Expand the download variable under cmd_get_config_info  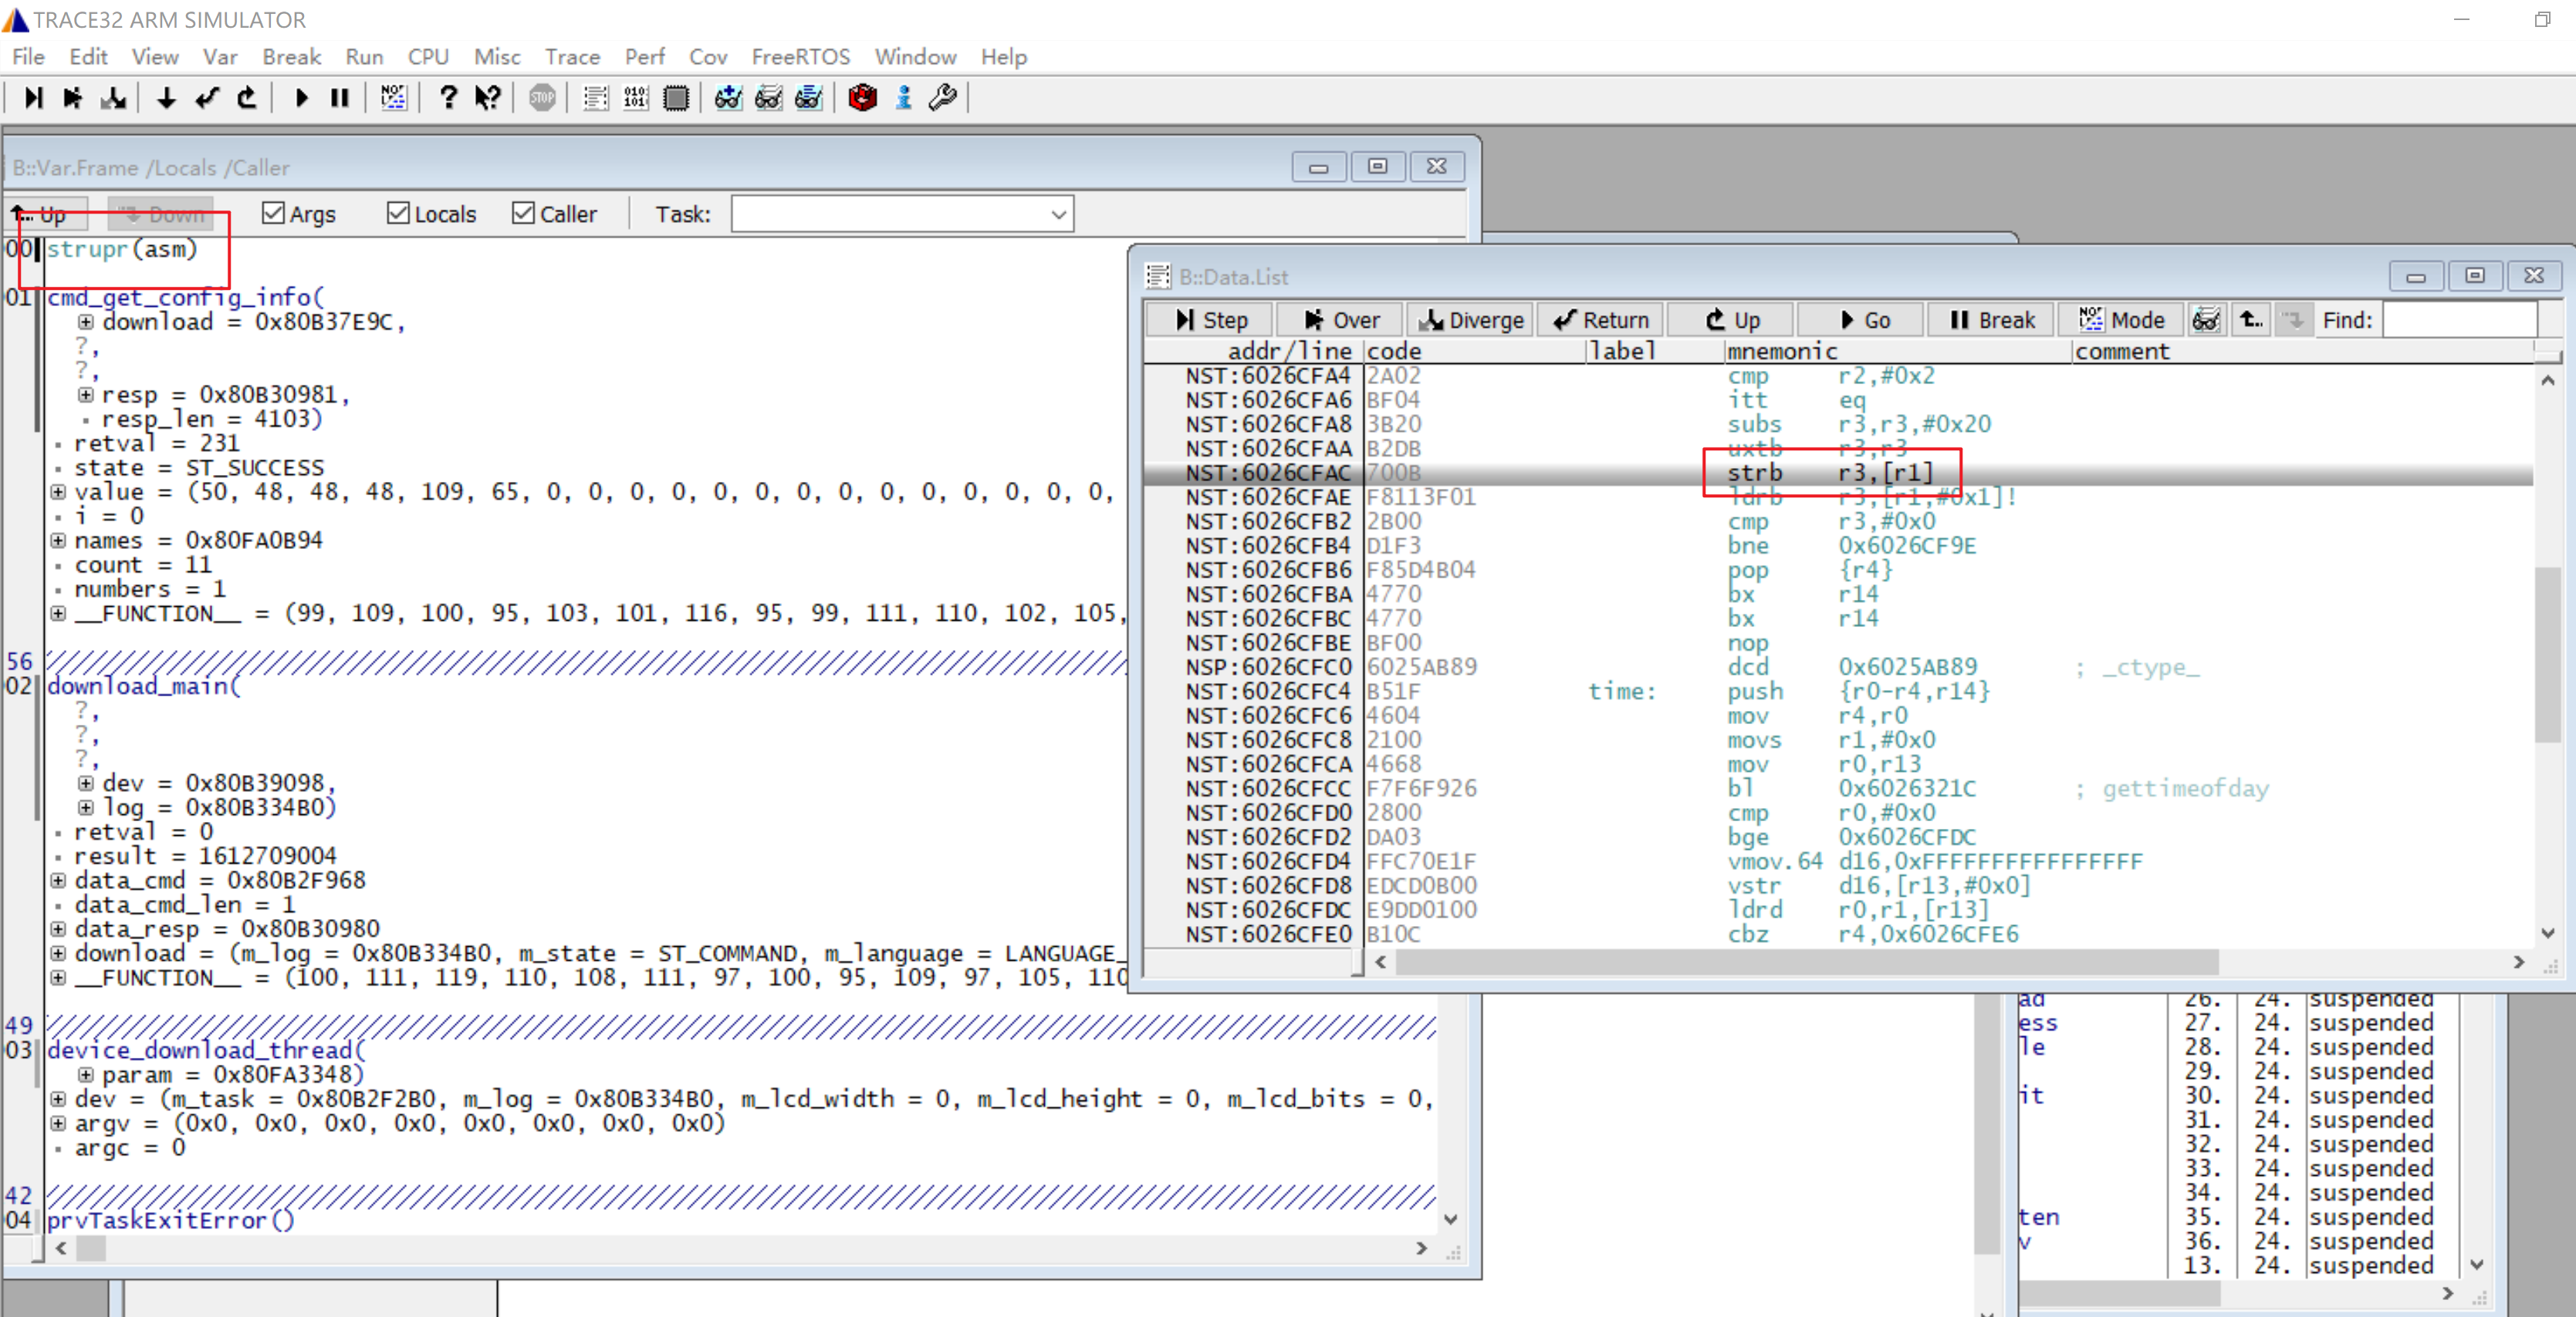coord(86,322)
